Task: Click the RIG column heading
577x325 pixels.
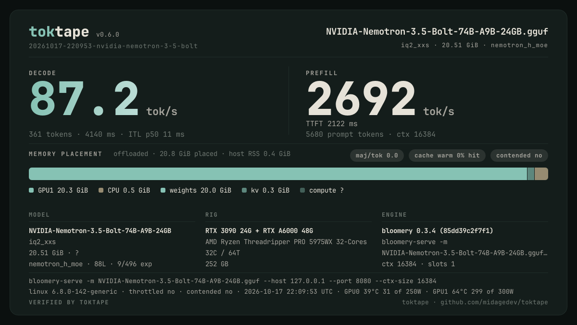Action: [212, 215]
